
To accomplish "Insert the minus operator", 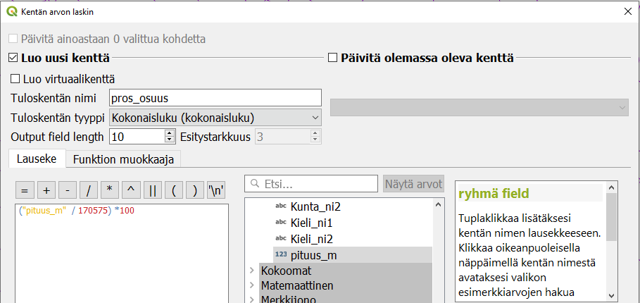I will [67, 191].
